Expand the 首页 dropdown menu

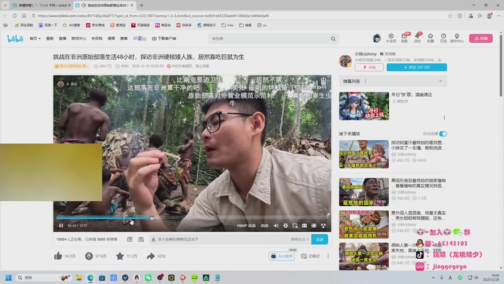tap(35, 38)
